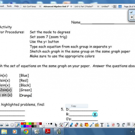Click the page count 'Page 38 of' text
135x135 pixels.
[x=129, y=6]
